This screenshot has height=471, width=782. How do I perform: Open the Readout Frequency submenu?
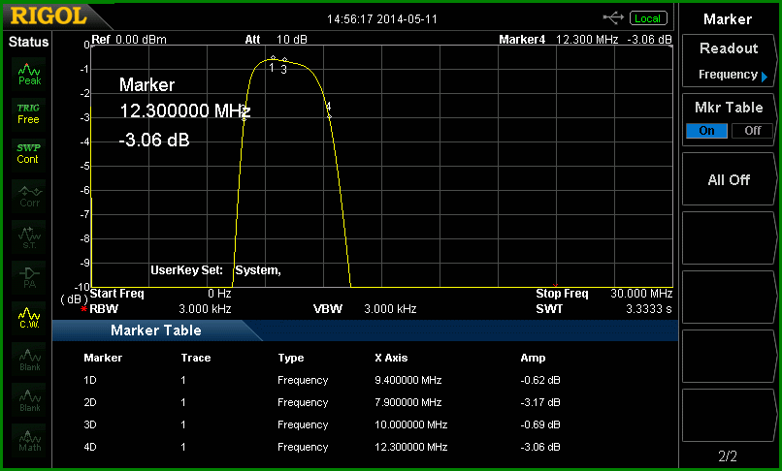tap(729, 62)
